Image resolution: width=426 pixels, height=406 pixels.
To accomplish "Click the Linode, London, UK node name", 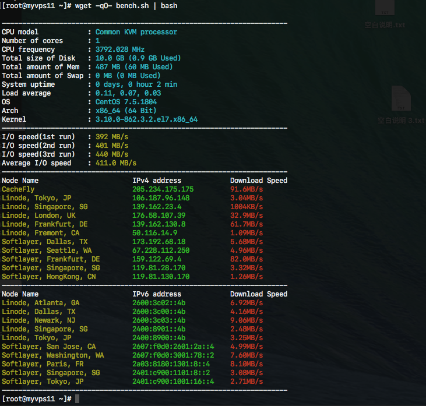I will pos(37,216).
